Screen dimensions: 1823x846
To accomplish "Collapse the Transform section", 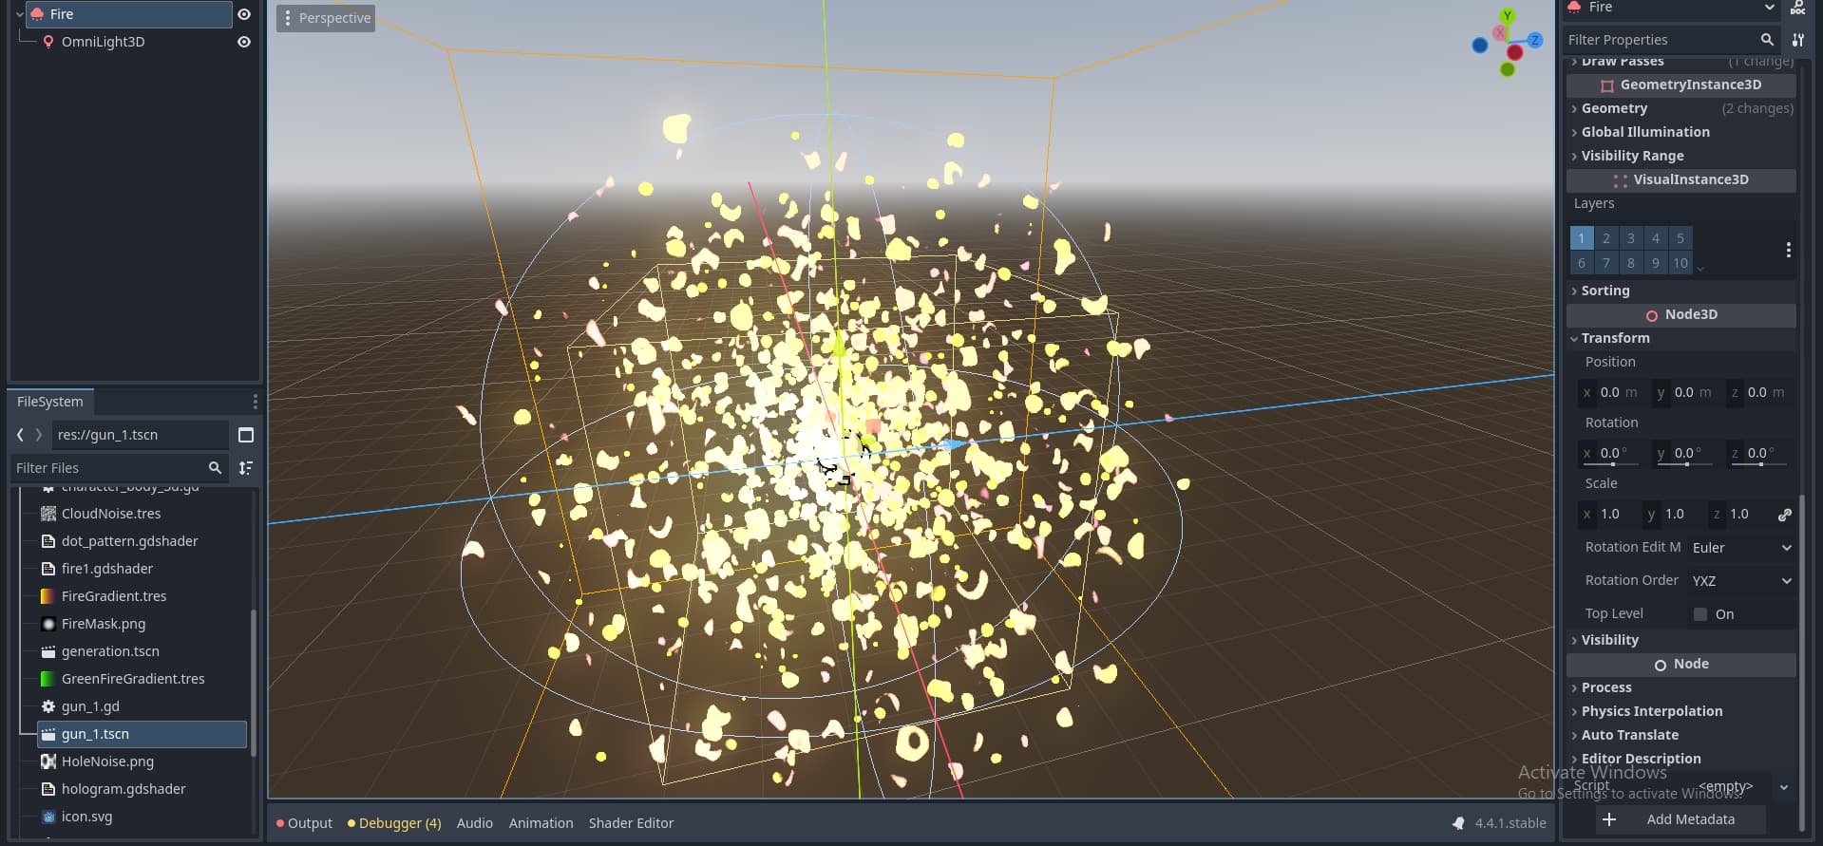I will click(x=1681, y=338).
